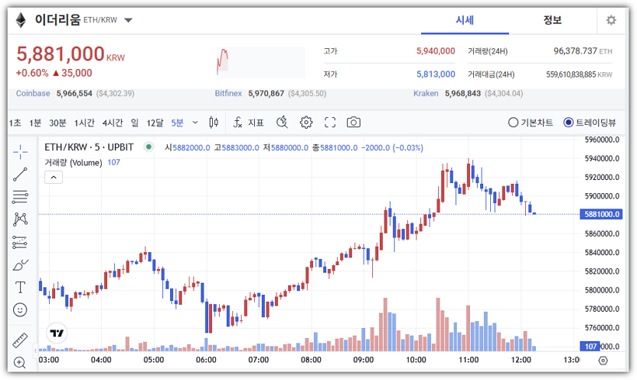Switch to the 시세 tab

tap(465, 20)
